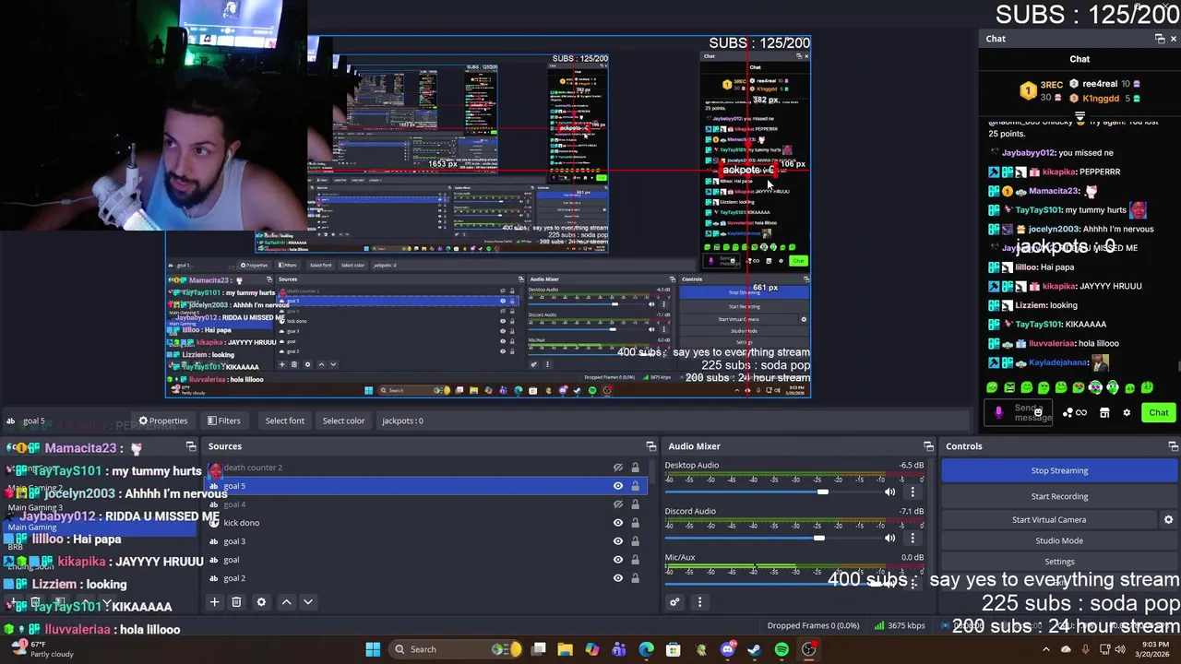Launch Microsoft Edge from taskbar
Viewport: 1181px width, 664px height.
[646, 649]
